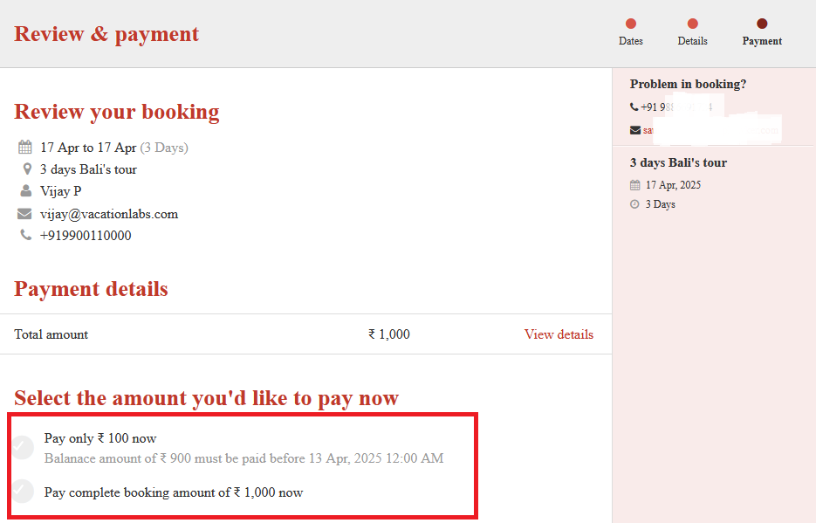Click the 3 days Bali's tour title in the sidebar
This screenshot has width=816, height=523.
[x=678, y=163]
